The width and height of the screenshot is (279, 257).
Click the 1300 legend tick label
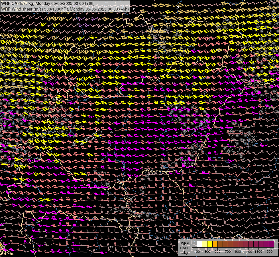pos(258,252)
